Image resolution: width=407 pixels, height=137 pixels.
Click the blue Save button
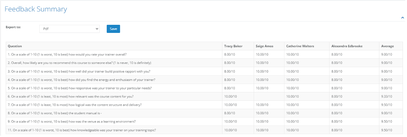pyautogui.click(x=113, y=29)
